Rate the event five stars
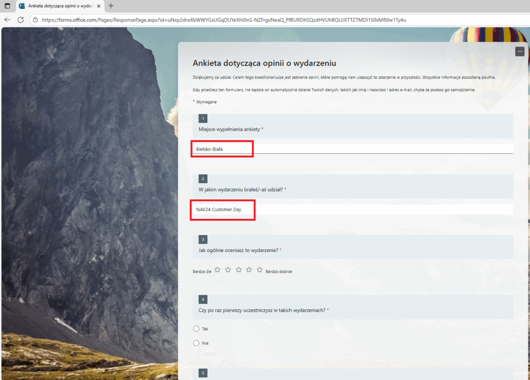The image size is (530, 380). click(x=260, y=270)
